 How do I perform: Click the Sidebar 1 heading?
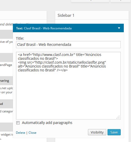point(66,15)
